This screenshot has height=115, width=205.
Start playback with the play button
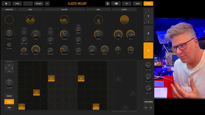click(x=6, y=4)
